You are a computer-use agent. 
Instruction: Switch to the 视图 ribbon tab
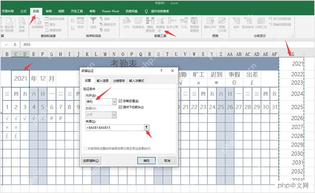(x=61, y=11)
